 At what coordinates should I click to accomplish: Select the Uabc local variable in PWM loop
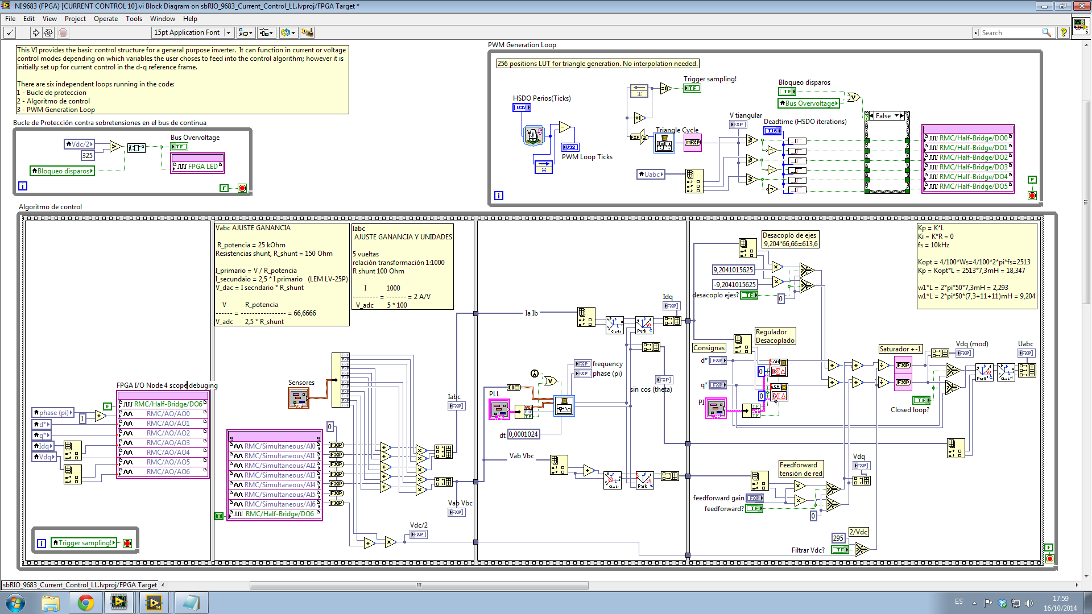651,175
